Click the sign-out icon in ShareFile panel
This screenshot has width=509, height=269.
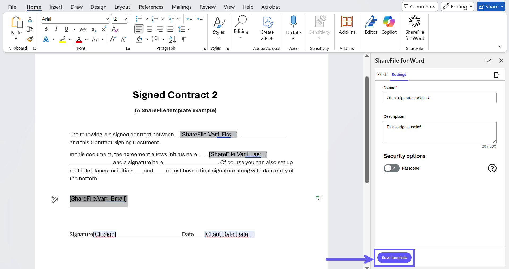[497, 75]
